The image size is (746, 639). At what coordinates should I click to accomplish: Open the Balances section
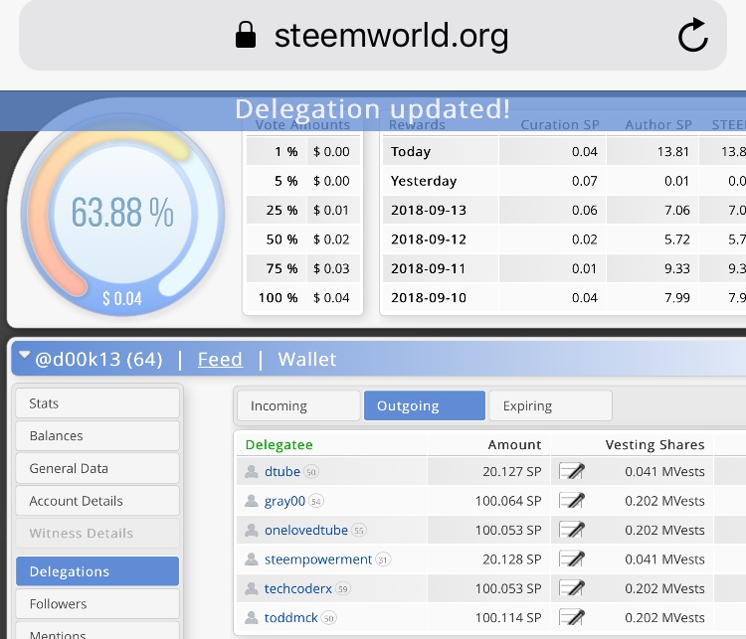pyautogui.click(x=97, y=435)
